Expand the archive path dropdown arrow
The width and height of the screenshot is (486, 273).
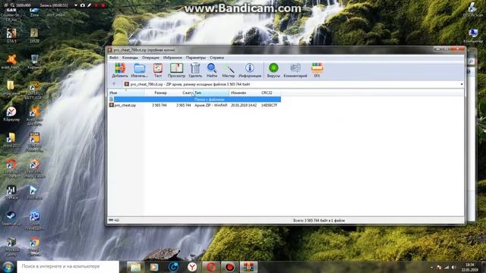click(462, 84)
